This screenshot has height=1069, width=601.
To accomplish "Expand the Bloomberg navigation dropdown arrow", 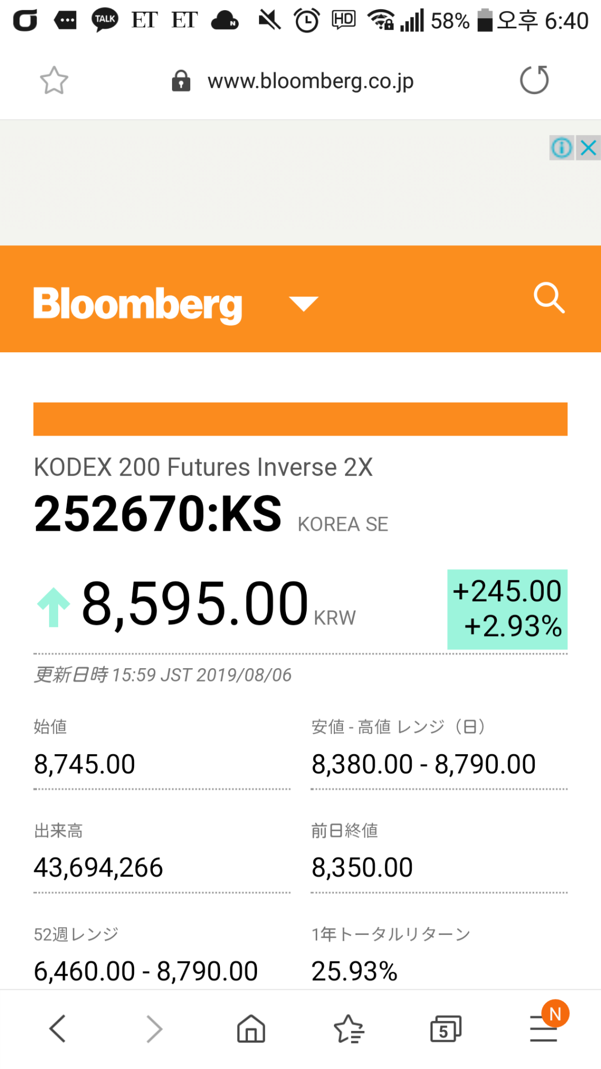I will (x=303, y=303).
